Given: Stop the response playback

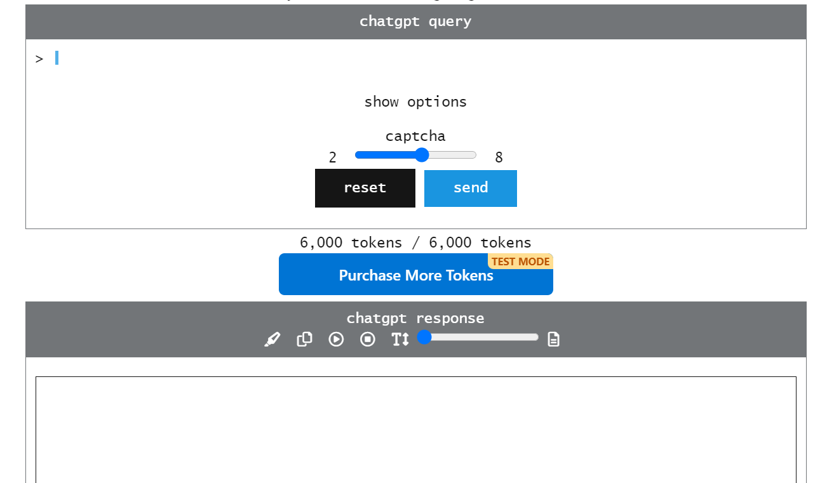Looking at the screenshot, I should (x=368, y=339).
